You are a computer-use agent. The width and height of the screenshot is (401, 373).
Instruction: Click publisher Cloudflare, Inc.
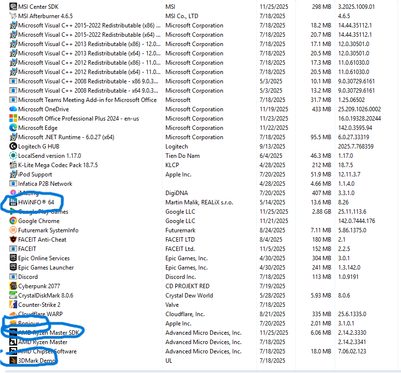tap(185, 314)
